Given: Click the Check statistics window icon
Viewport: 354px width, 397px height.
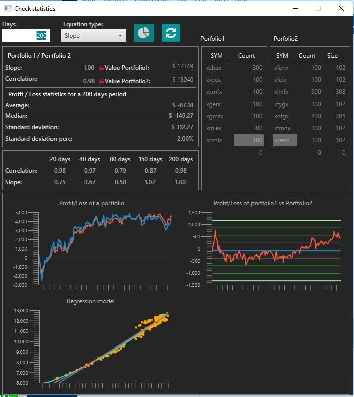Looking at the screenshot, I should [7, 8].
